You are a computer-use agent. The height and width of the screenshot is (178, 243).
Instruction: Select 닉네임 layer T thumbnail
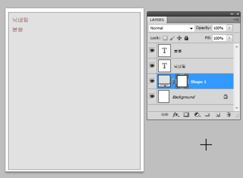(x=164, y=66)
